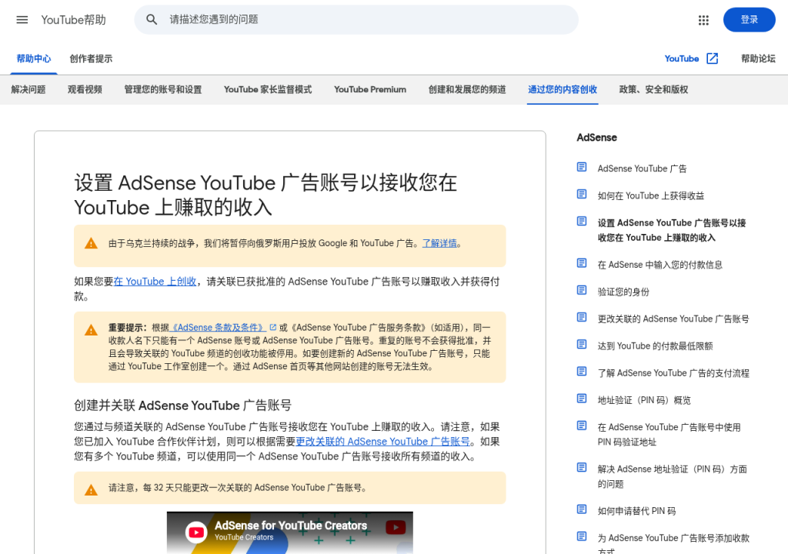Viewport: 788px width, 554px height.
Task: Open the hamburger main menu
Action: [x=22, y=19]
